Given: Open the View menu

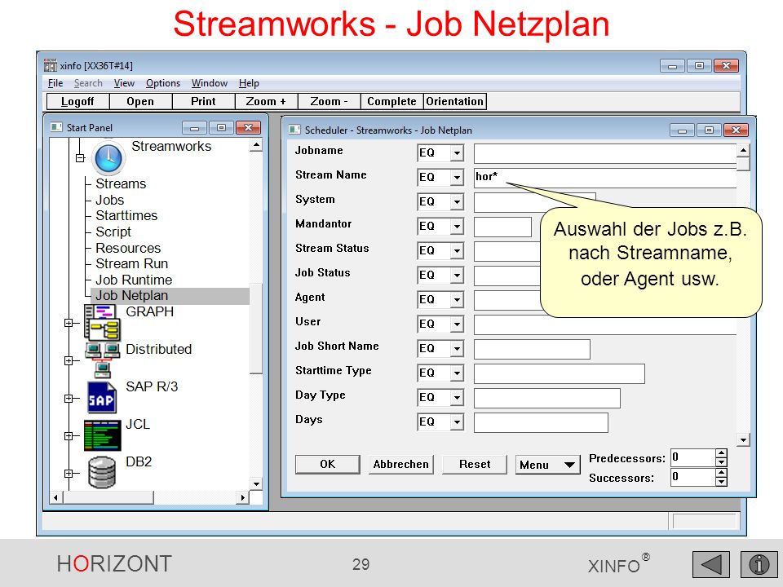Looking at the screenshot, I should point(124,83).
